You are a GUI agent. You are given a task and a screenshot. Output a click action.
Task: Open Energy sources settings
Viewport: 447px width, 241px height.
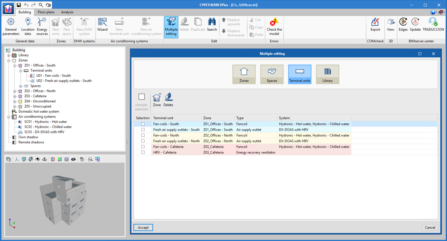pos(42,27)
